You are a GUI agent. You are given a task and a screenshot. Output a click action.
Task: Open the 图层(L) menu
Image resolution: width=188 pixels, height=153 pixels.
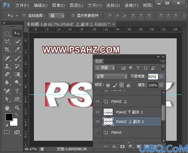tap(76, 5)
